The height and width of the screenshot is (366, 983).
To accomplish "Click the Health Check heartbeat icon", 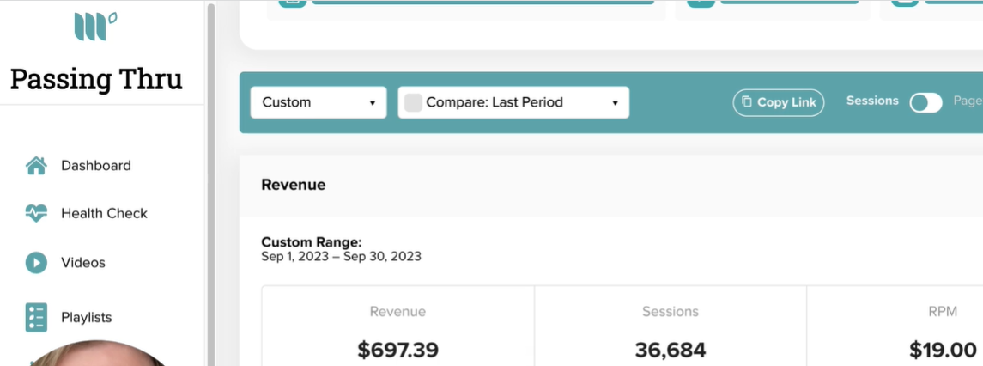I will point(36,213).
